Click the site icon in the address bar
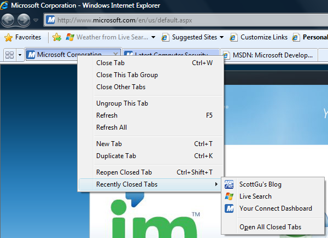The height and width of the screenshot is (238, 328). (50, 20)
